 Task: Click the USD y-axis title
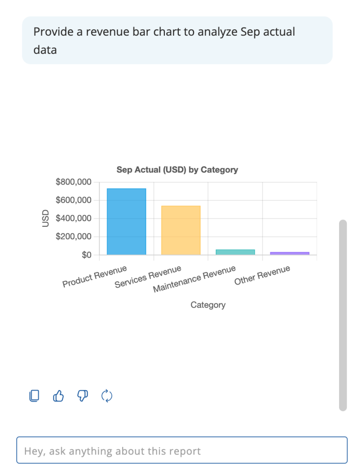45,218
